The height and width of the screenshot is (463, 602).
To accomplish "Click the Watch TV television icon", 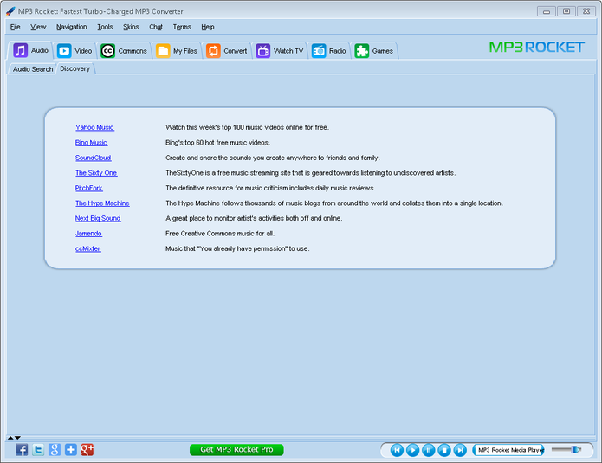I will 263,51.
